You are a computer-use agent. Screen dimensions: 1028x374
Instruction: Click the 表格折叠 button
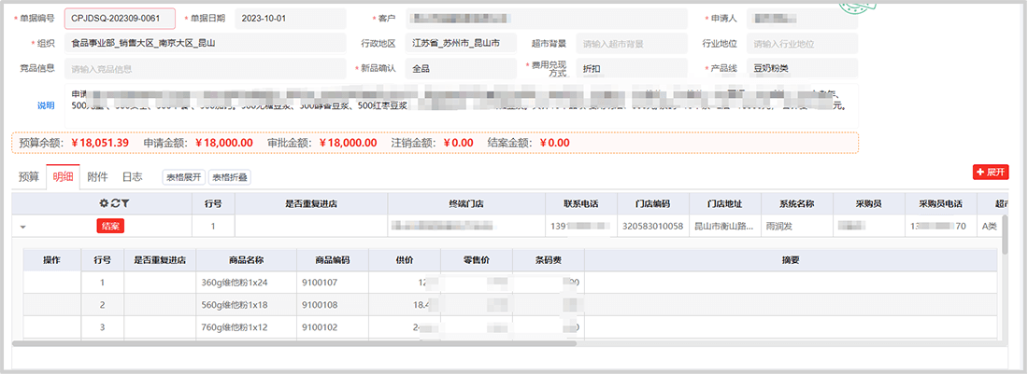(229, 177)
